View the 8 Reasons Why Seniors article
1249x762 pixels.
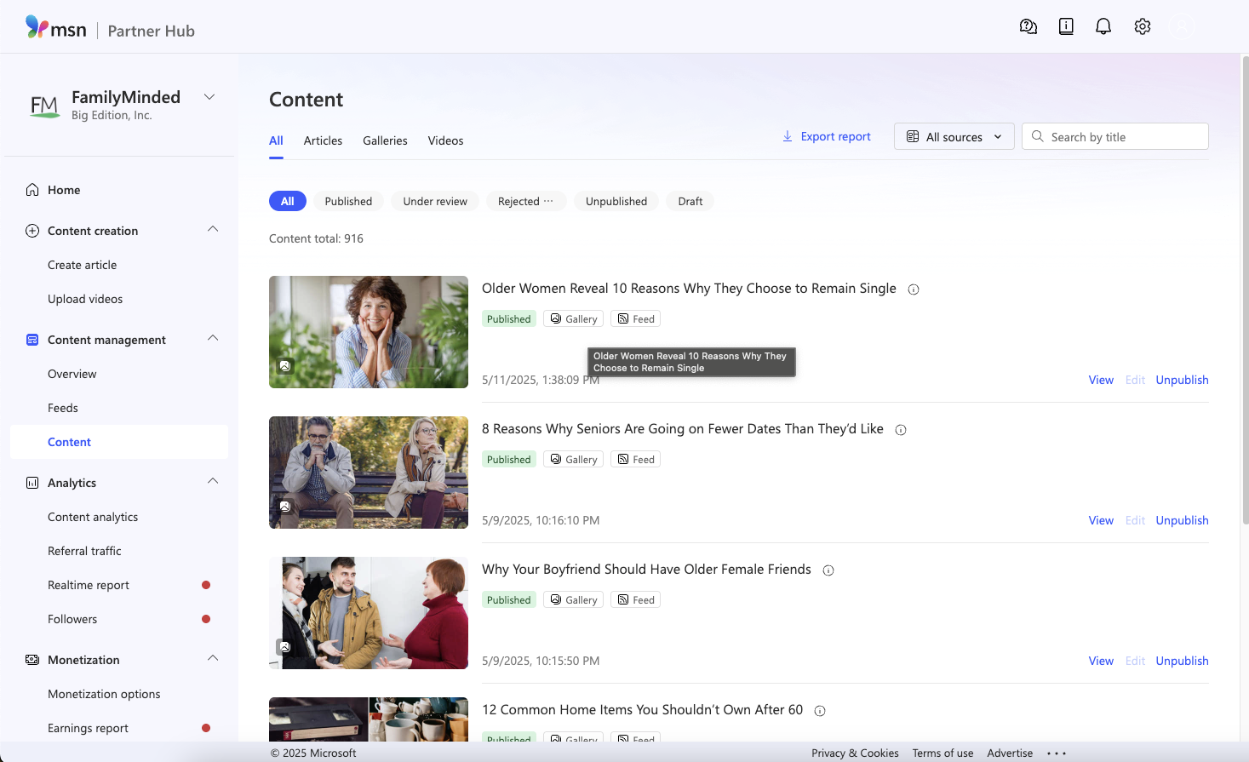click(x=1101, y=520)
